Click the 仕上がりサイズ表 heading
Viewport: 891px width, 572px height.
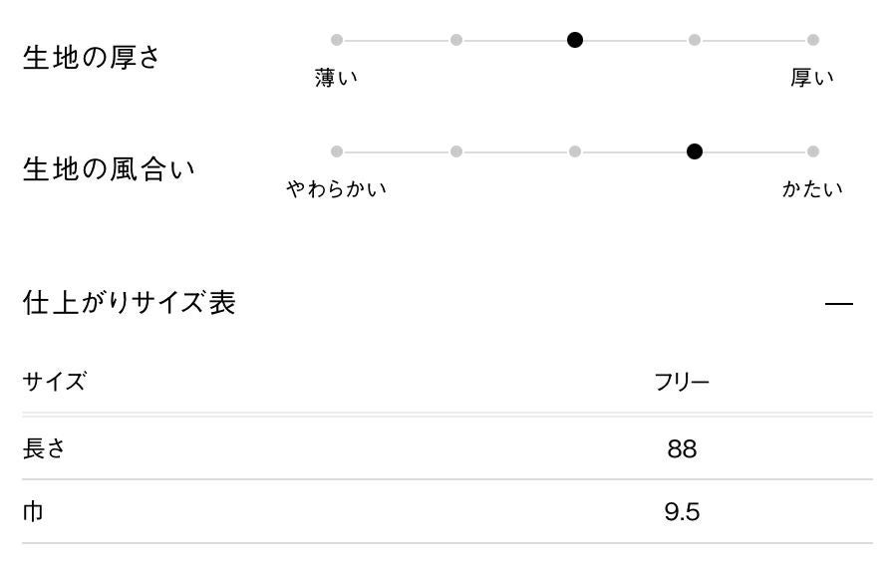click(130, 303)
